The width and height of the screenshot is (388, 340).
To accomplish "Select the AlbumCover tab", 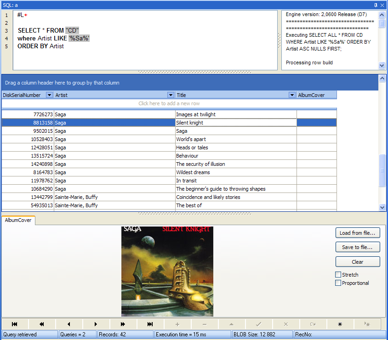I will pyautogui.click(x=18, y=221).
